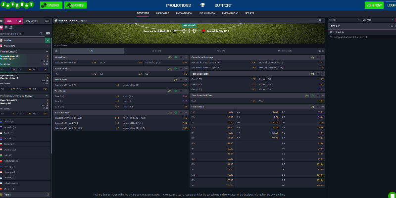Select the Live tab in sidebar
The width and height of the screenshot is (396, 198).
pos(13,21)
